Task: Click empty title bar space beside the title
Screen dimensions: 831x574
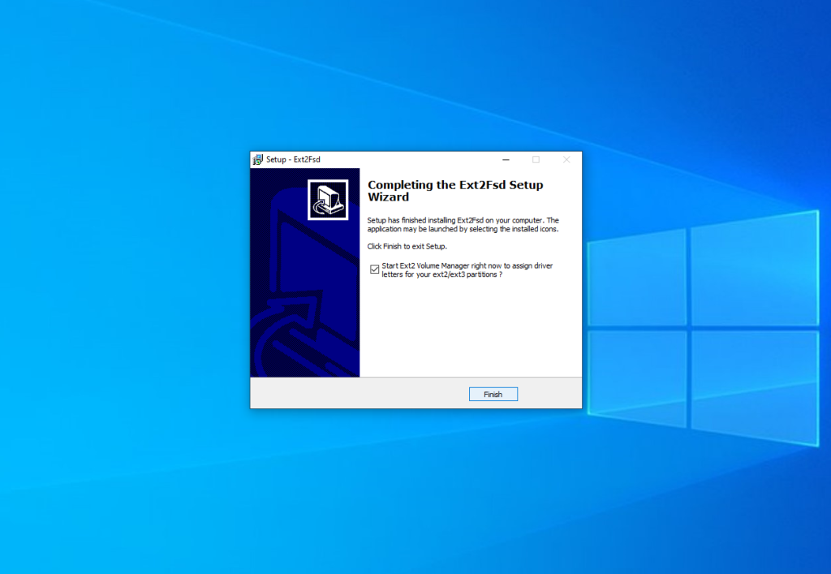Action: point(406,160)
